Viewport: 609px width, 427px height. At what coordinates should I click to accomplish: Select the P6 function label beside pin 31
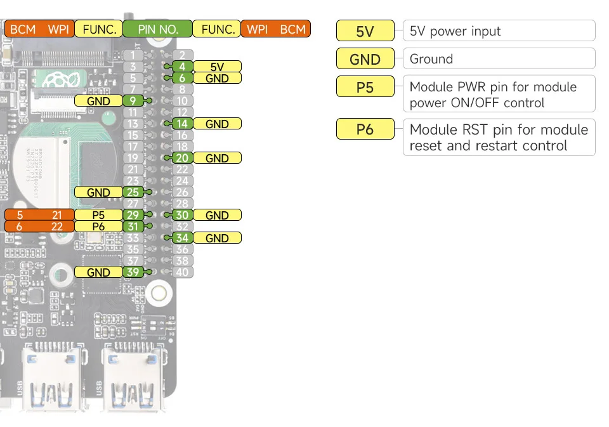(x=98, y=227)
